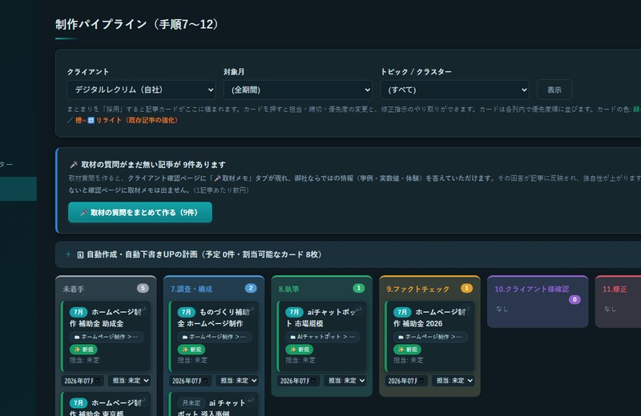641x416 pixels.
Task: Open 担当: 未定 dropdown in 未着手 column
Action: point(129,381)
